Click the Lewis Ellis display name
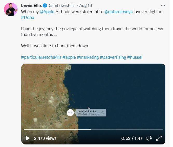Screen dimensions: 173x147 click(x=31, y=5)
